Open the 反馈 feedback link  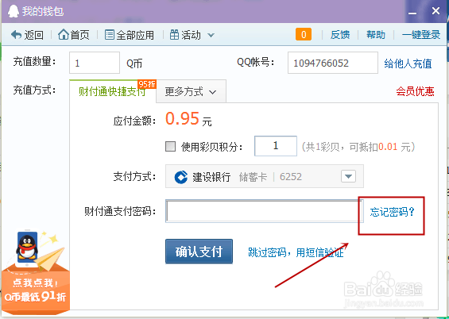[x=340, y=35]
